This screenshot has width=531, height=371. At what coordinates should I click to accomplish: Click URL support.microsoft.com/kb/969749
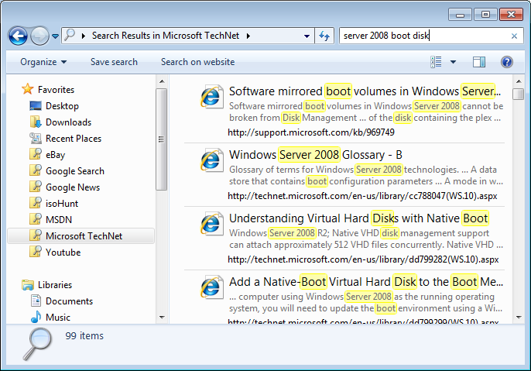click(x=311, y=132)
